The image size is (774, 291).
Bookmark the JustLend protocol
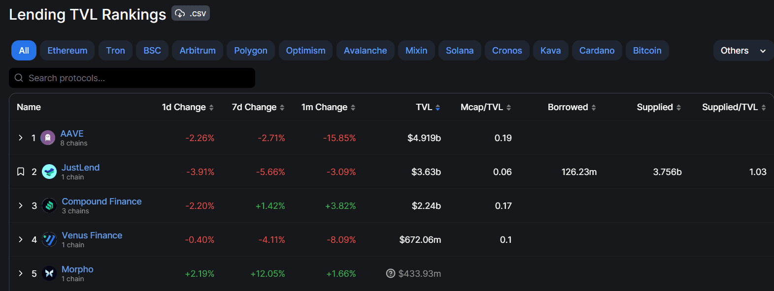21,172
